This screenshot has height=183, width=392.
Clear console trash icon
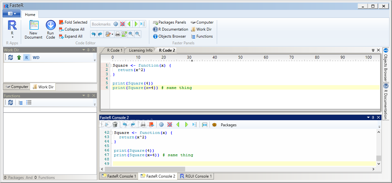click(115, 125)
